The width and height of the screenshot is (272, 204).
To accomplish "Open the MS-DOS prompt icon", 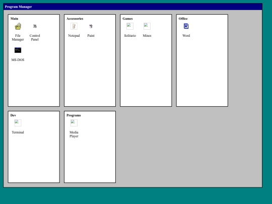I will click(18, 50).
